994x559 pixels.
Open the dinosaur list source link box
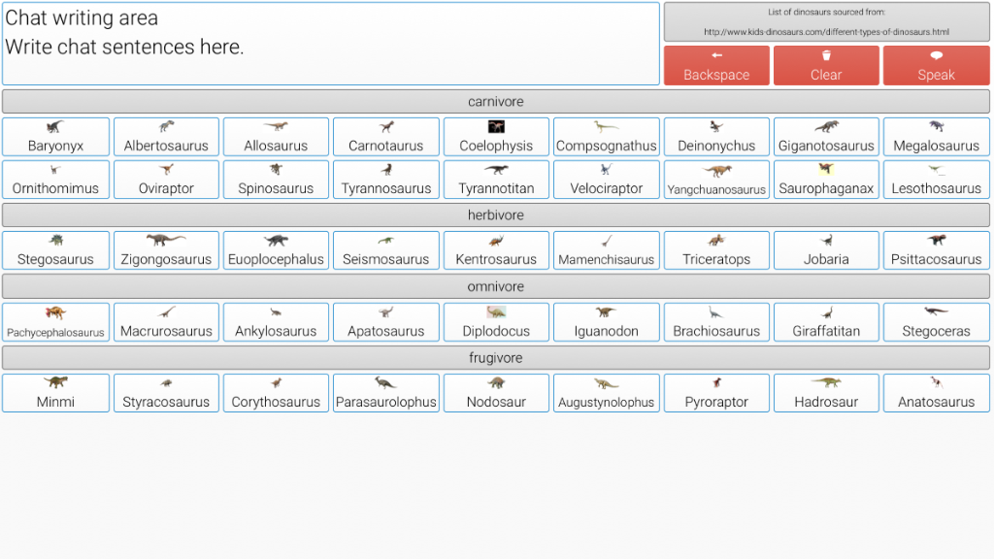[x=827, y=21]
